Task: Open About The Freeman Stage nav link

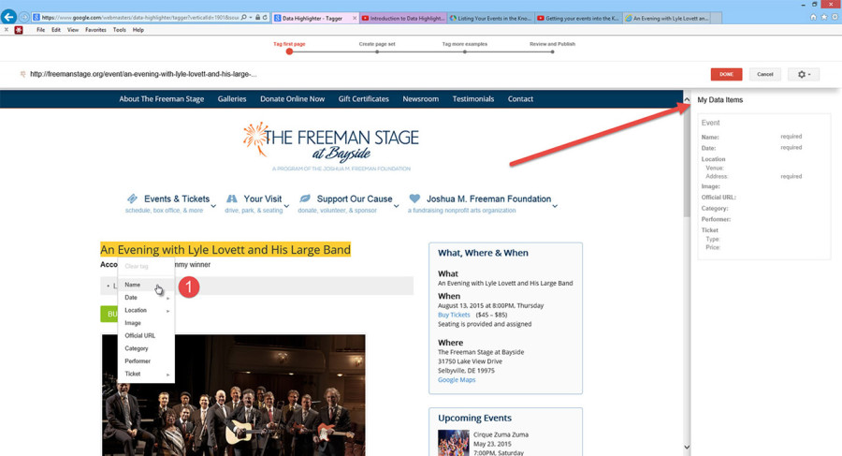Action: (x=162, y=99)
